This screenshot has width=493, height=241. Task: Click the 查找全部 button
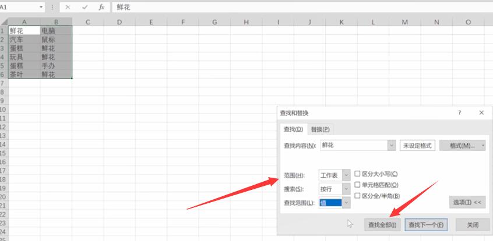click(382, 225)
